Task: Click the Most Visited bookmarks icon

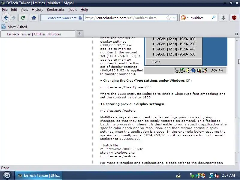Action: 4,27
